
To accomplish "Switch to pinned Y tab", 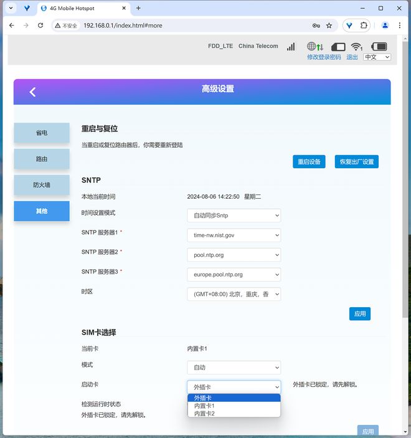I will [x=27, y=8].
